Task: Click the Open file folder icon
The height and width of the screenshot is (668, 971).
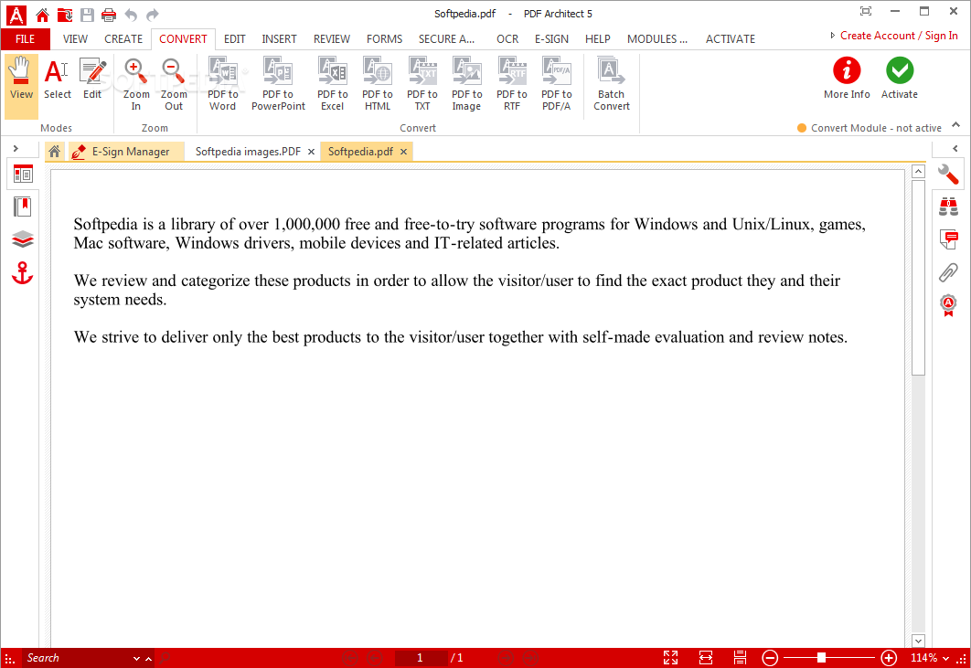Action: [64, 15]
